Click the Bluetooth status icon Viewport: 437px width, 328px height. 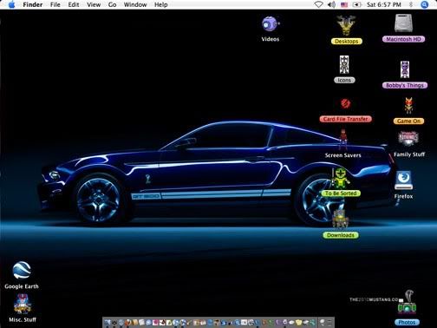click(411, 4)
